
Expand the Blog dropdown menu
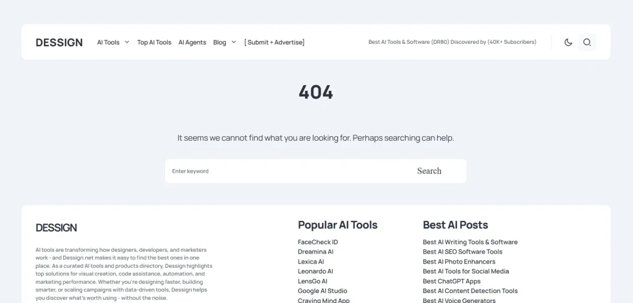(224, 43)
